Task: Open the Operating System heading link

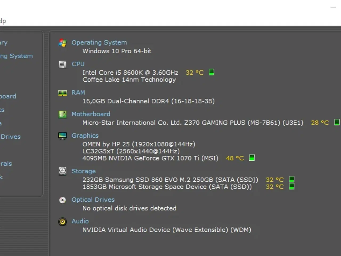Action: [x=99, y=43]
